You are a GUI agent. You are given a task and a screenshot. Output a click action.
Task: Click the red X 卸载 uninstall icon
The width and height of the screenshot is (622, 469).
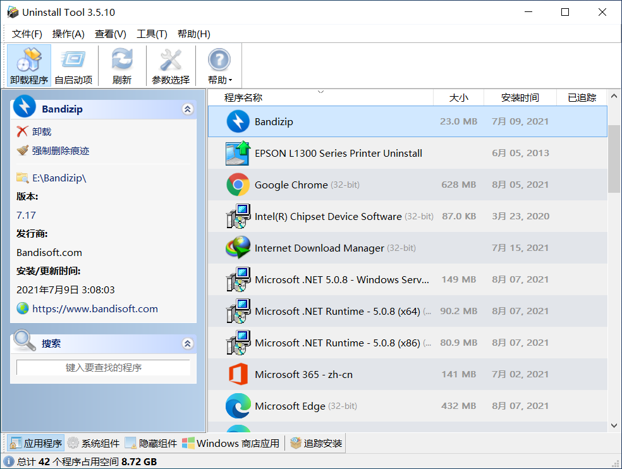[x=22, y=131]
